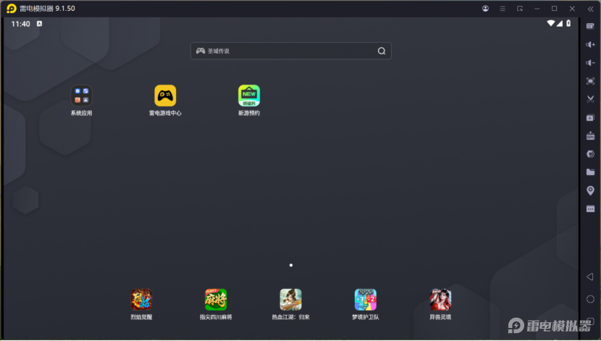Expand more tools via three-dots icon
Viewport: 601px width, 341px height.
coord(590,209)
